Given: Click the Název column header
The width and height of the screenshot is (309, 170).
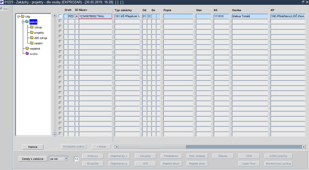Looking at the screenshot, I should point(83,10).
